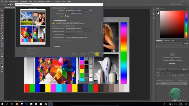The width and height of the screenshot is (189, 106).
Task: Select the Eyedropper tool
Action: point(2,23)
